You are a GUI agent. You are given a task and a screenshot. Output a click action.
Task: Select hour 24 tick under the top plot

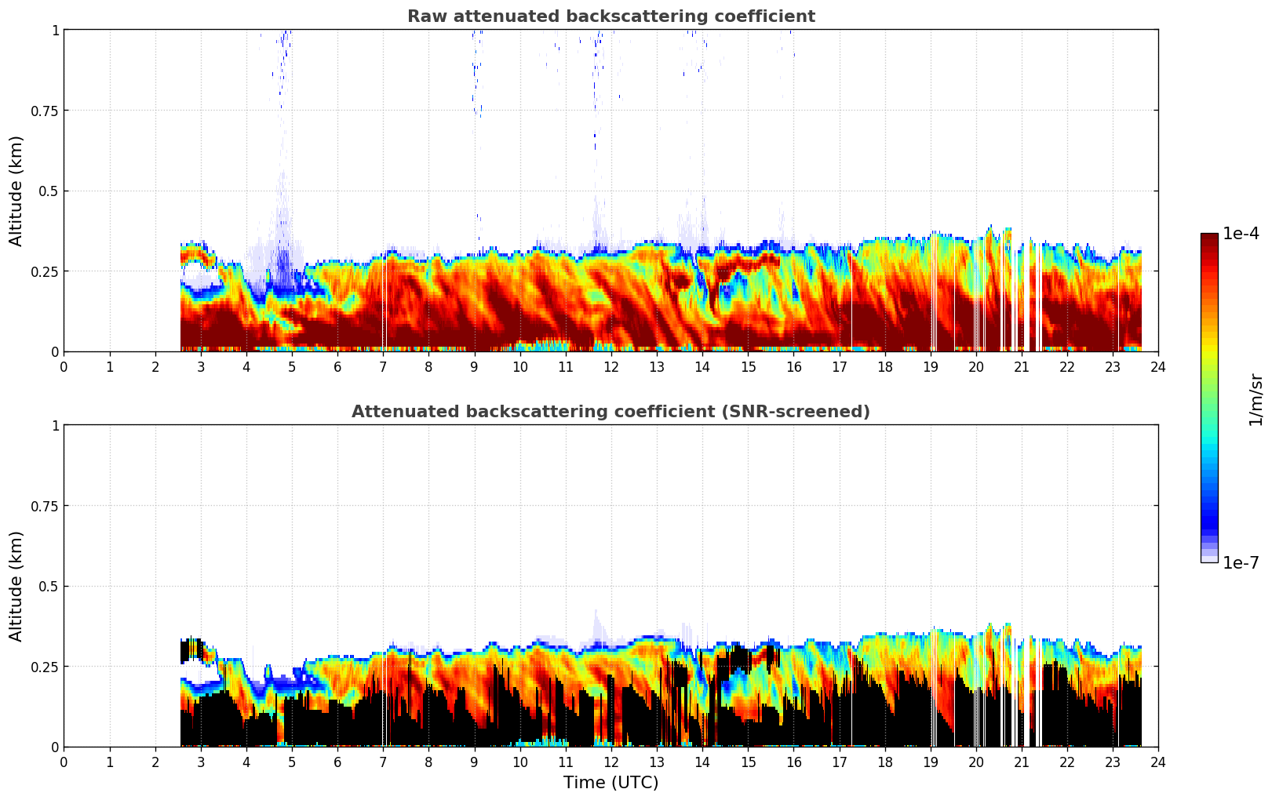click(1157, 366)
